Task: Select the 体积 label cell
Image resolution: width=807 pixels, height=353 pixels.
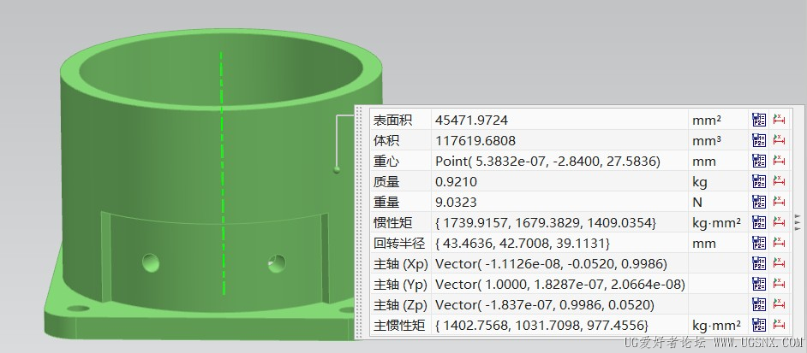Action: (400, 141)
